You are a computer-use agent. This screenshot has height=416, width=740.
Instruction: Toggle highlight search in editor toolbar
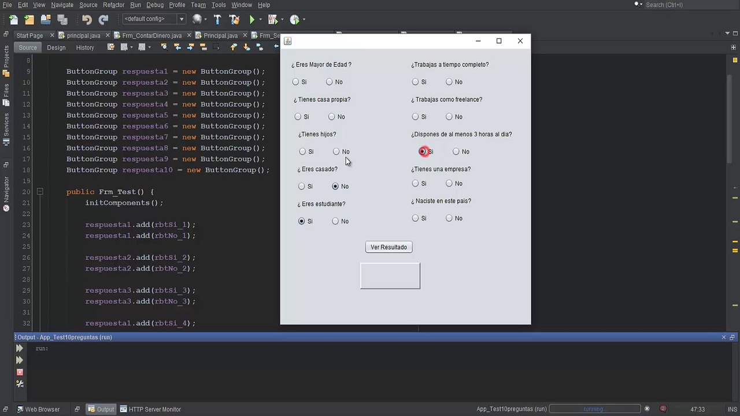(203, 47)
